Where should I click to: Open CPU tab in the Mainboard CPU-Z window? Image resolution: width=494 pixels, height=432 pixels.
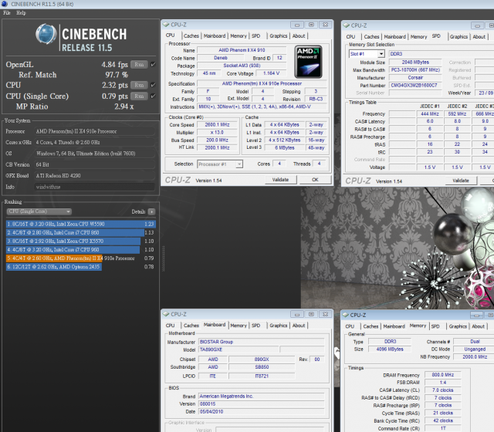(x=170, y=326)
